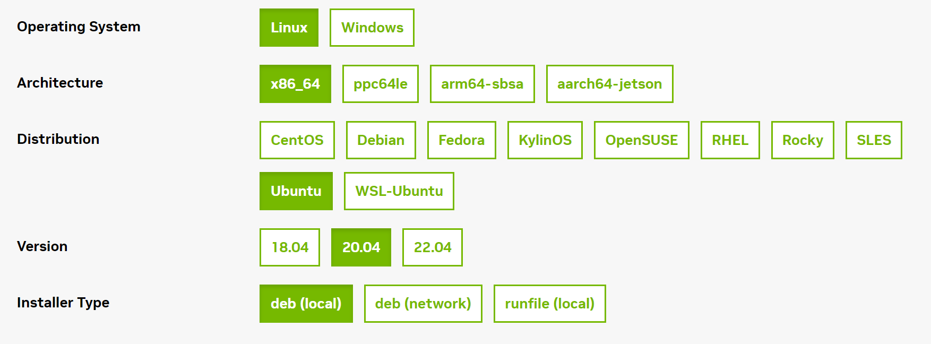Click the Installer Type row label
931x344 pixels.
63,303
